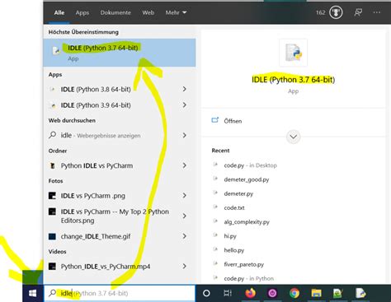Click the 162 rewards points number
The image size is (391, 302).
[320, 12]
